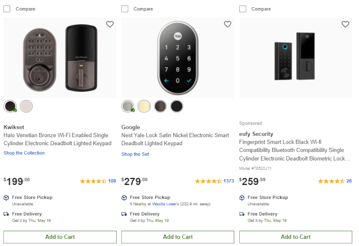Tick the Compare checkbox for eufy Security lock

click(x=243, y=9)
